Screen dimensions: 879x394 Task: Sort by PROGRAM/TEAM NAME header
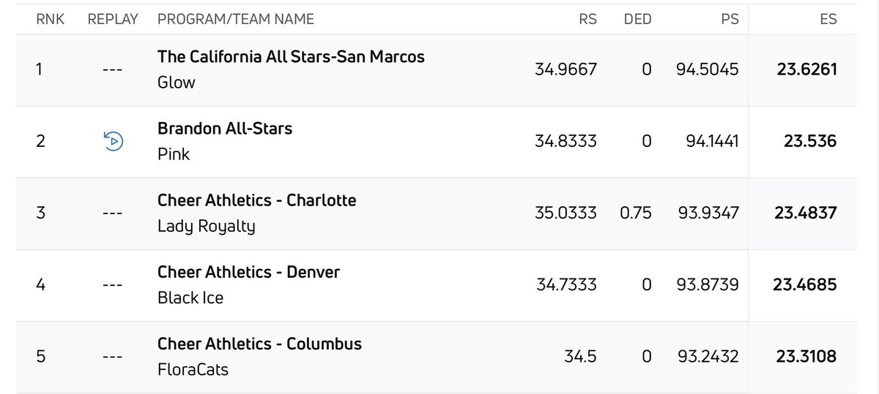[236, 20]
